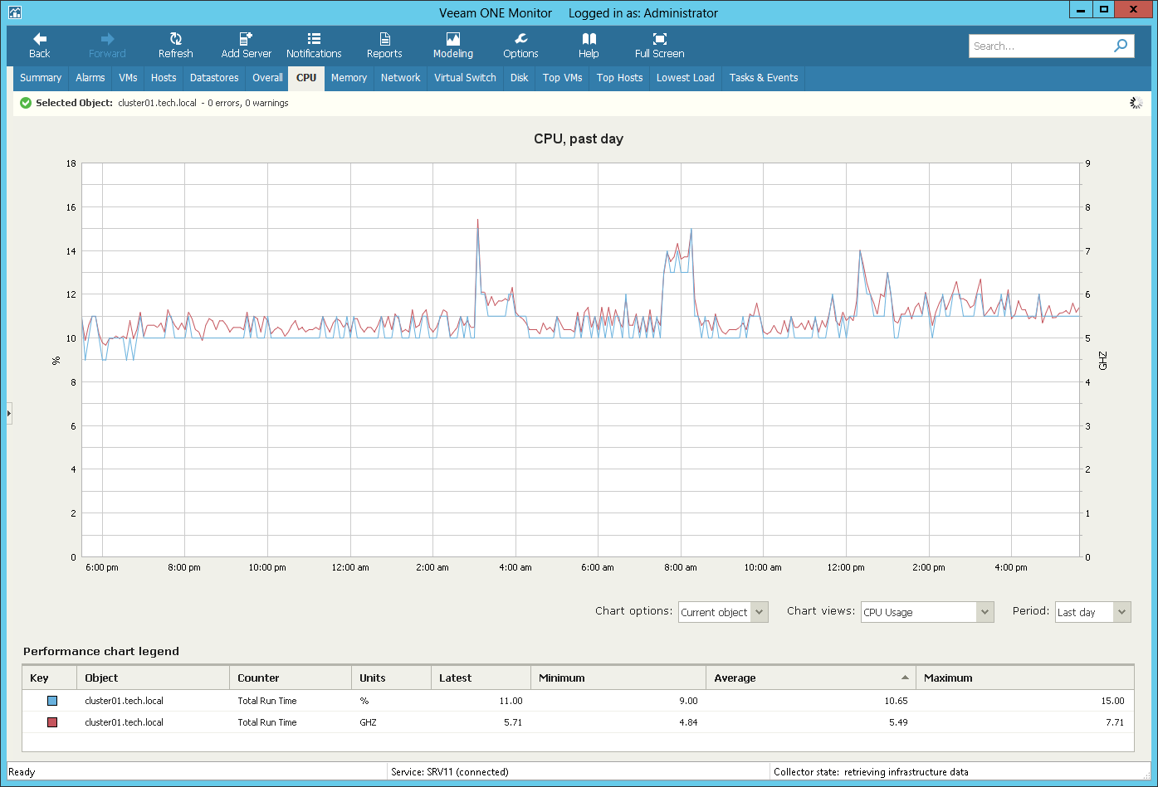Screen dimensions: 1158x787
Task: Open the Overall tab
Action: click(268, 78)
